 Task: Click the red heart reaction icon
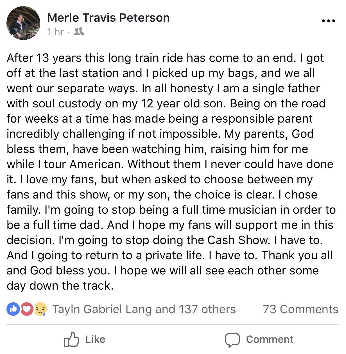point(26,309)
